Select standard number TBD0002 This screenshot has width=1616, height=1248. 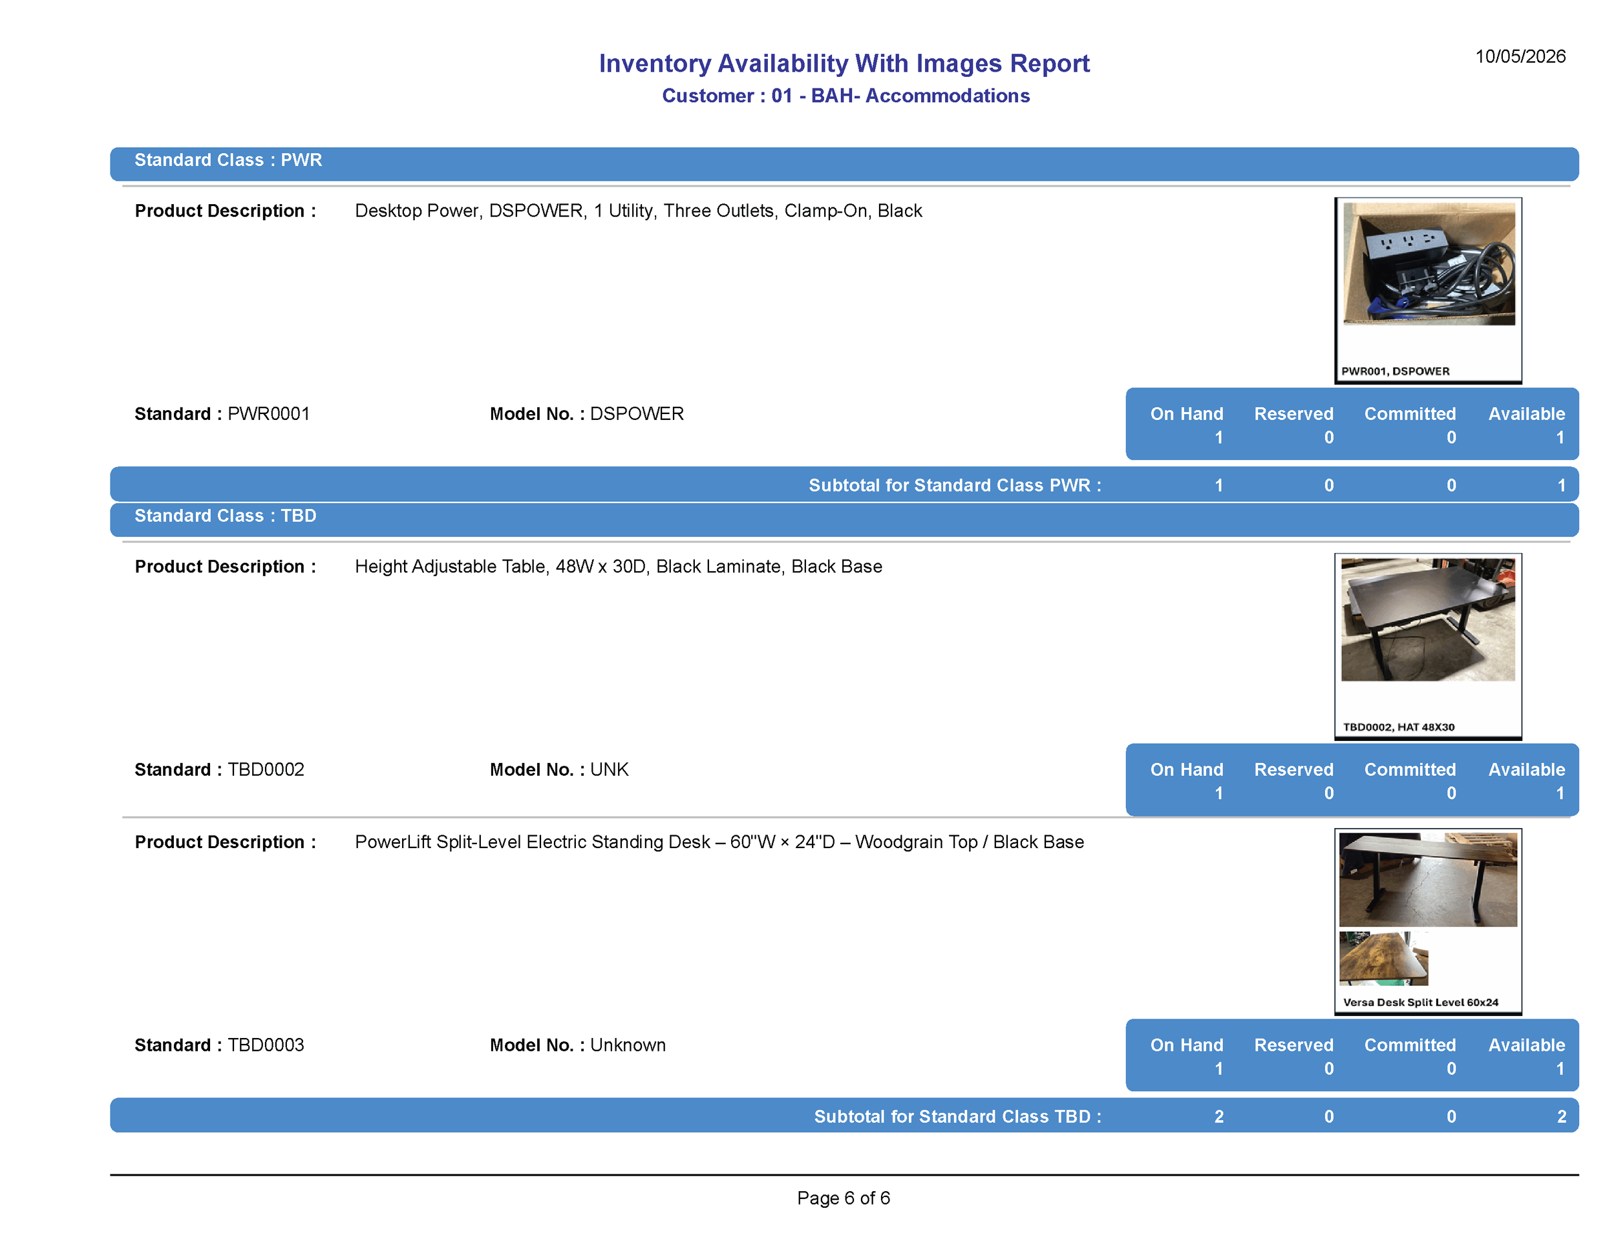266,769
